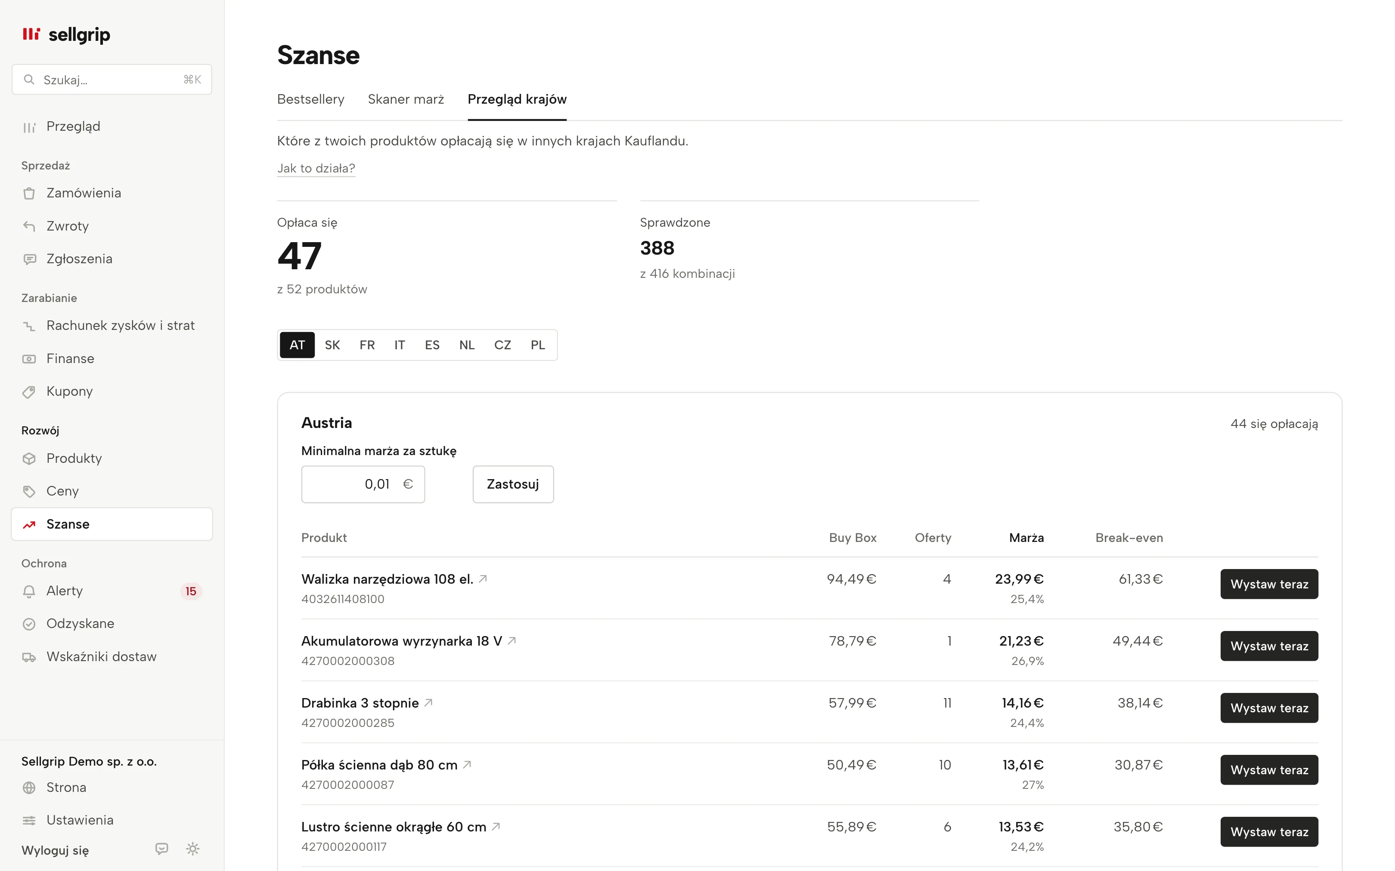Select the PL country segment
Screen dimensions: 1395x871
tap(538, 345)
